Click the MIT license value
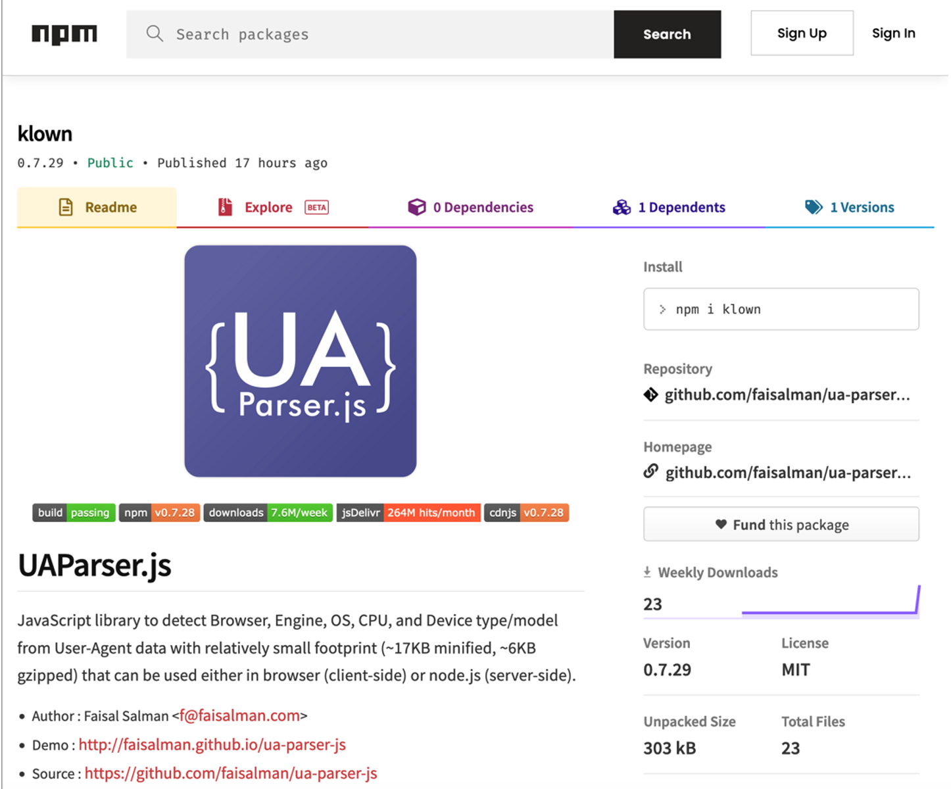The width and height of the screenshot is (951, 789). tap(796, 669)
